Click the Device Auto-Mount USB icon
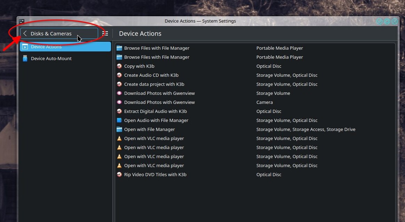 coord(25,58)
